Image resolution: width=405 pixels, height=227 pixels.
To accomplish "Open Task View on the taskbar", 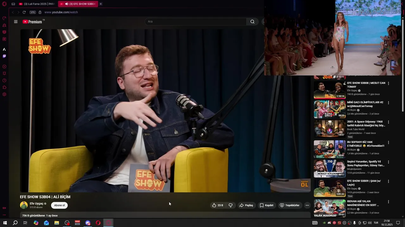I will [25, 223].
